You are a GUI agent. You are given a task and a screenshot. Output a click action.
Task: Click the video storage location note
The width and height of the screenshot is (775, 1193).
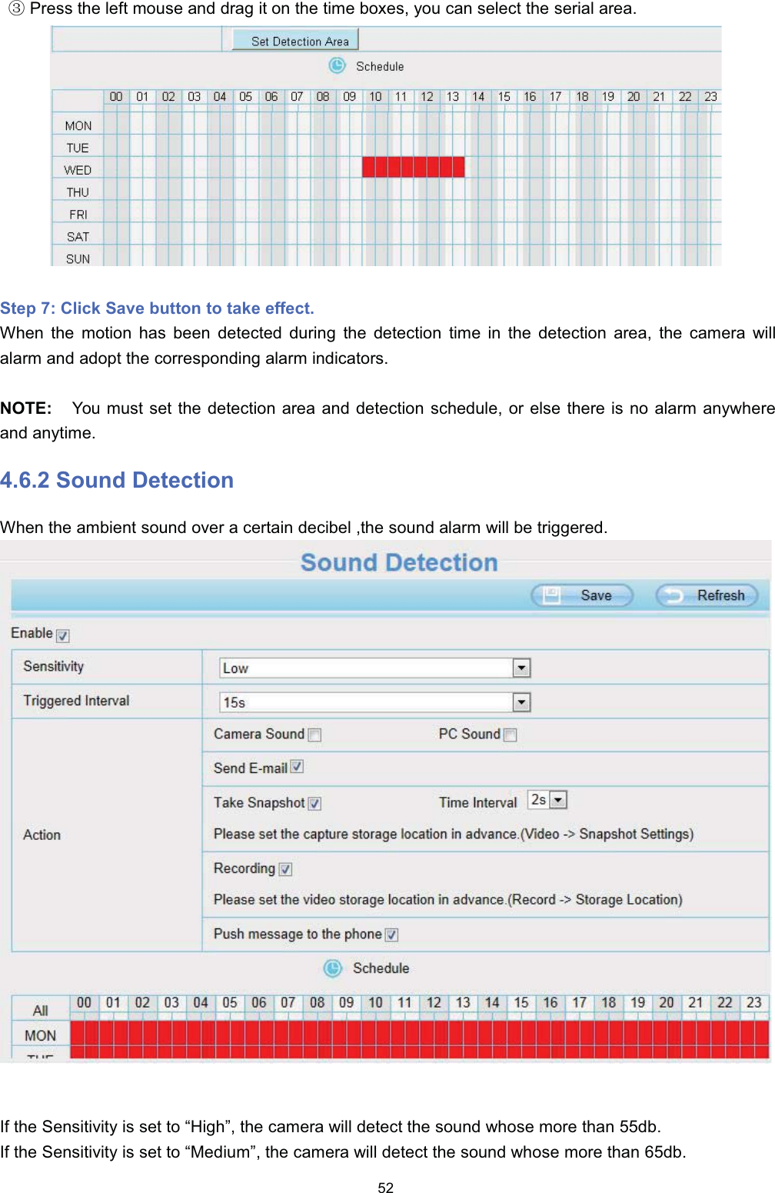coord(448,899)
